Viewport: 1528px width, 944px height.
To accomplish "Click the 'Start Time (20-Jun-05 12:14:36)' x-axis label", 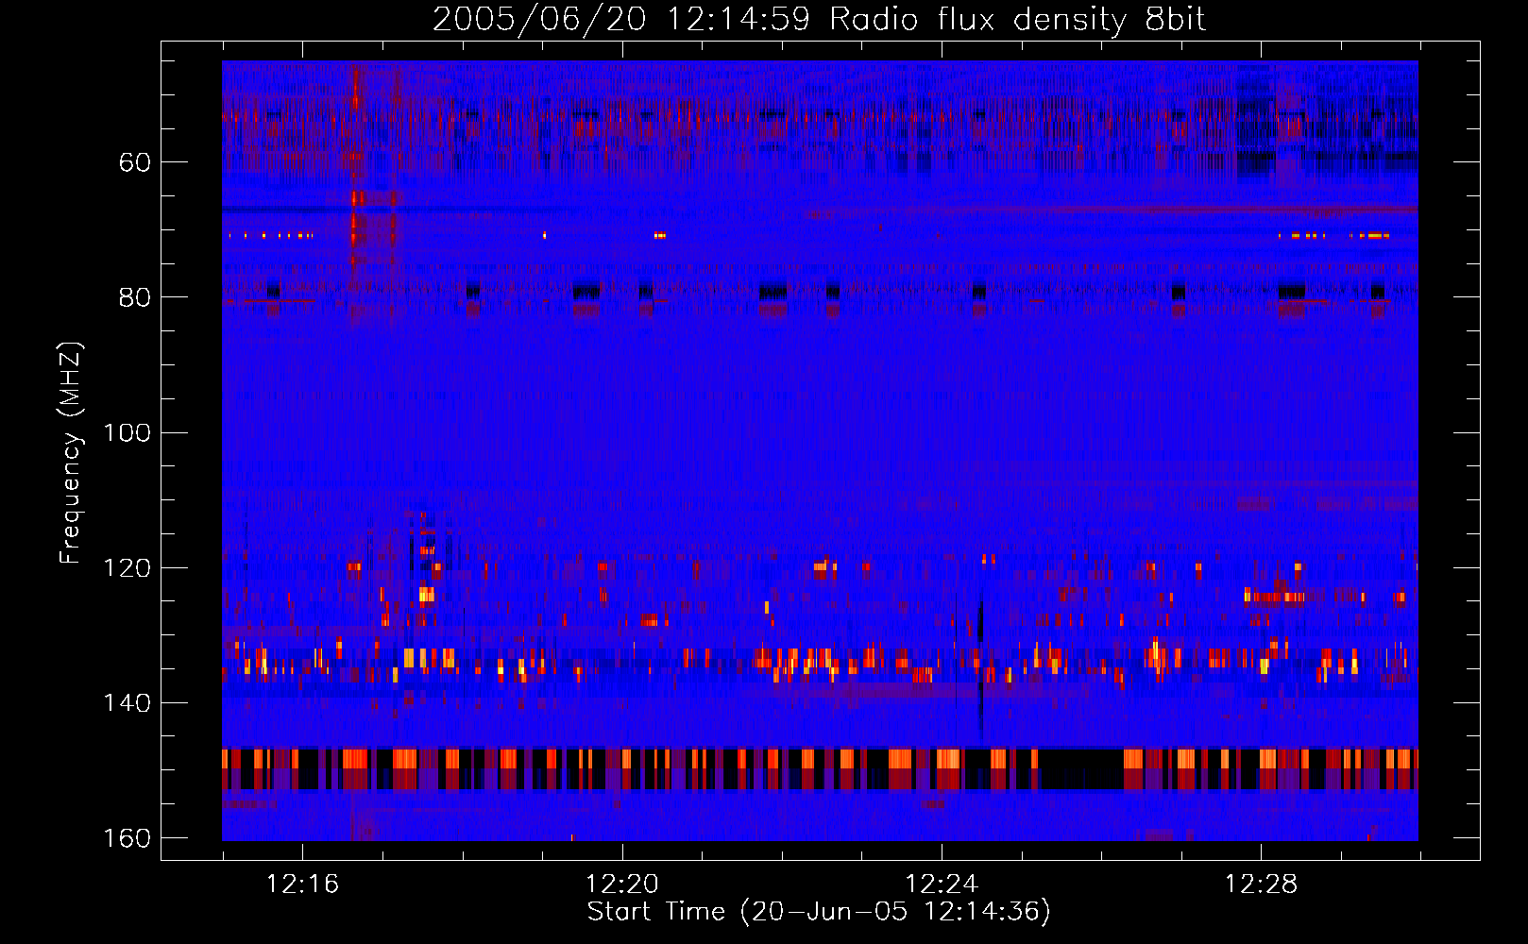I will click(819, 912).
